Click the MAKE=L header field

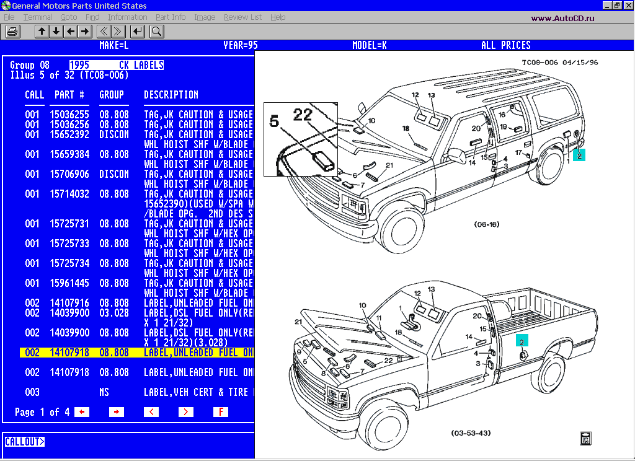click(x=114, y=45)
